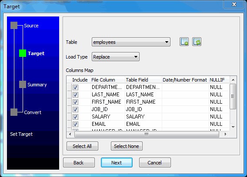Click the Table Field cell SALARY
247x177 pixels.
[144, 117]
